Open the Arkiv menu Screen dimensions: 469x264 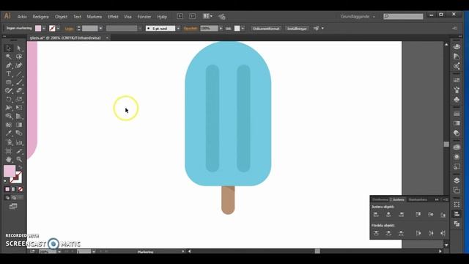[x=22, y=17]
